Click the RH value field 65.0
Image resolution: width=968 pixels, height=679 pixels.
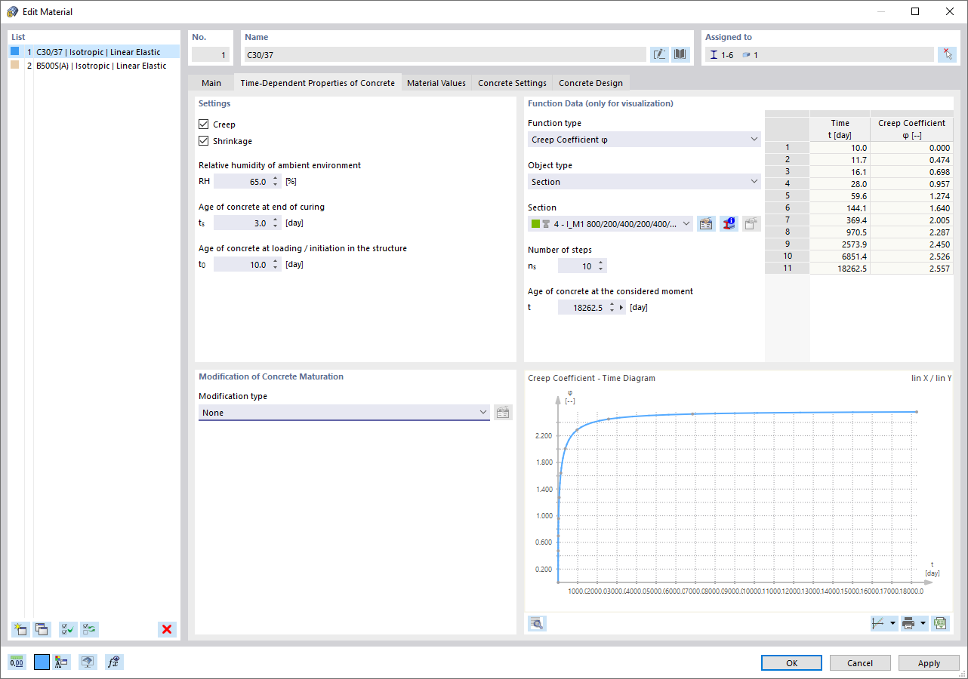pyautogui.click(x=242, y=182)
